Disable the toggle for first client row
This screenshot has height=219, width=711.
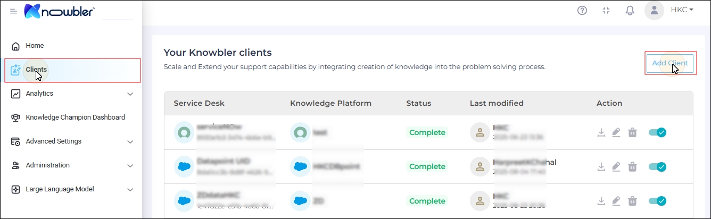pyautogui.click(x=657, y=132)
